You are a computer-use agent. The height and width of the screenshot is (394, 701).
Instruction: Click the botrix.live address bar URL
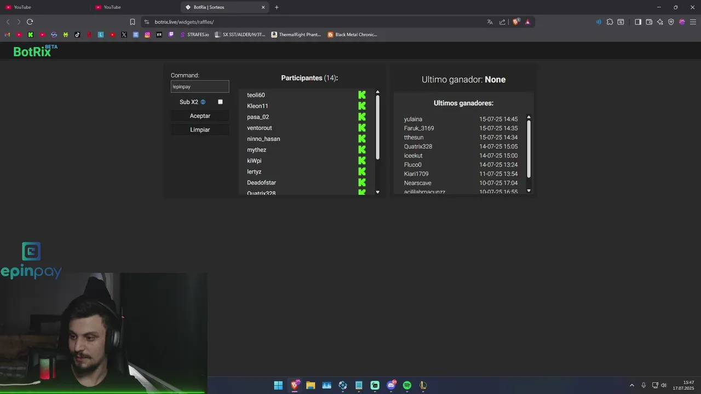[x=184, y=22]
